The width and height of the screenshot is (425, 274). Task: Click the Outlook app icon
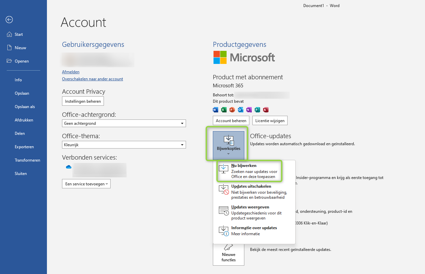coord(241,110)
